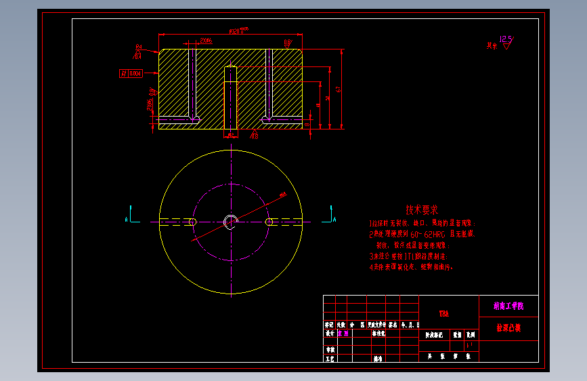Click the 技术要求 heading text
Screen dimensions: 587x381
coord(422,209)
